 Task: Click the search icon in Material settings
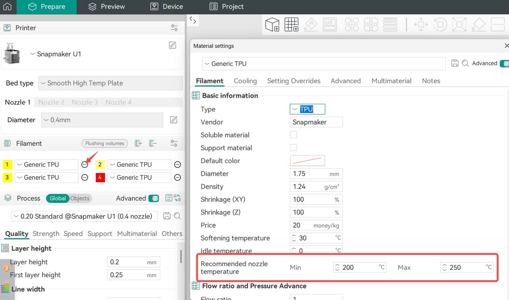click(465, 63)
